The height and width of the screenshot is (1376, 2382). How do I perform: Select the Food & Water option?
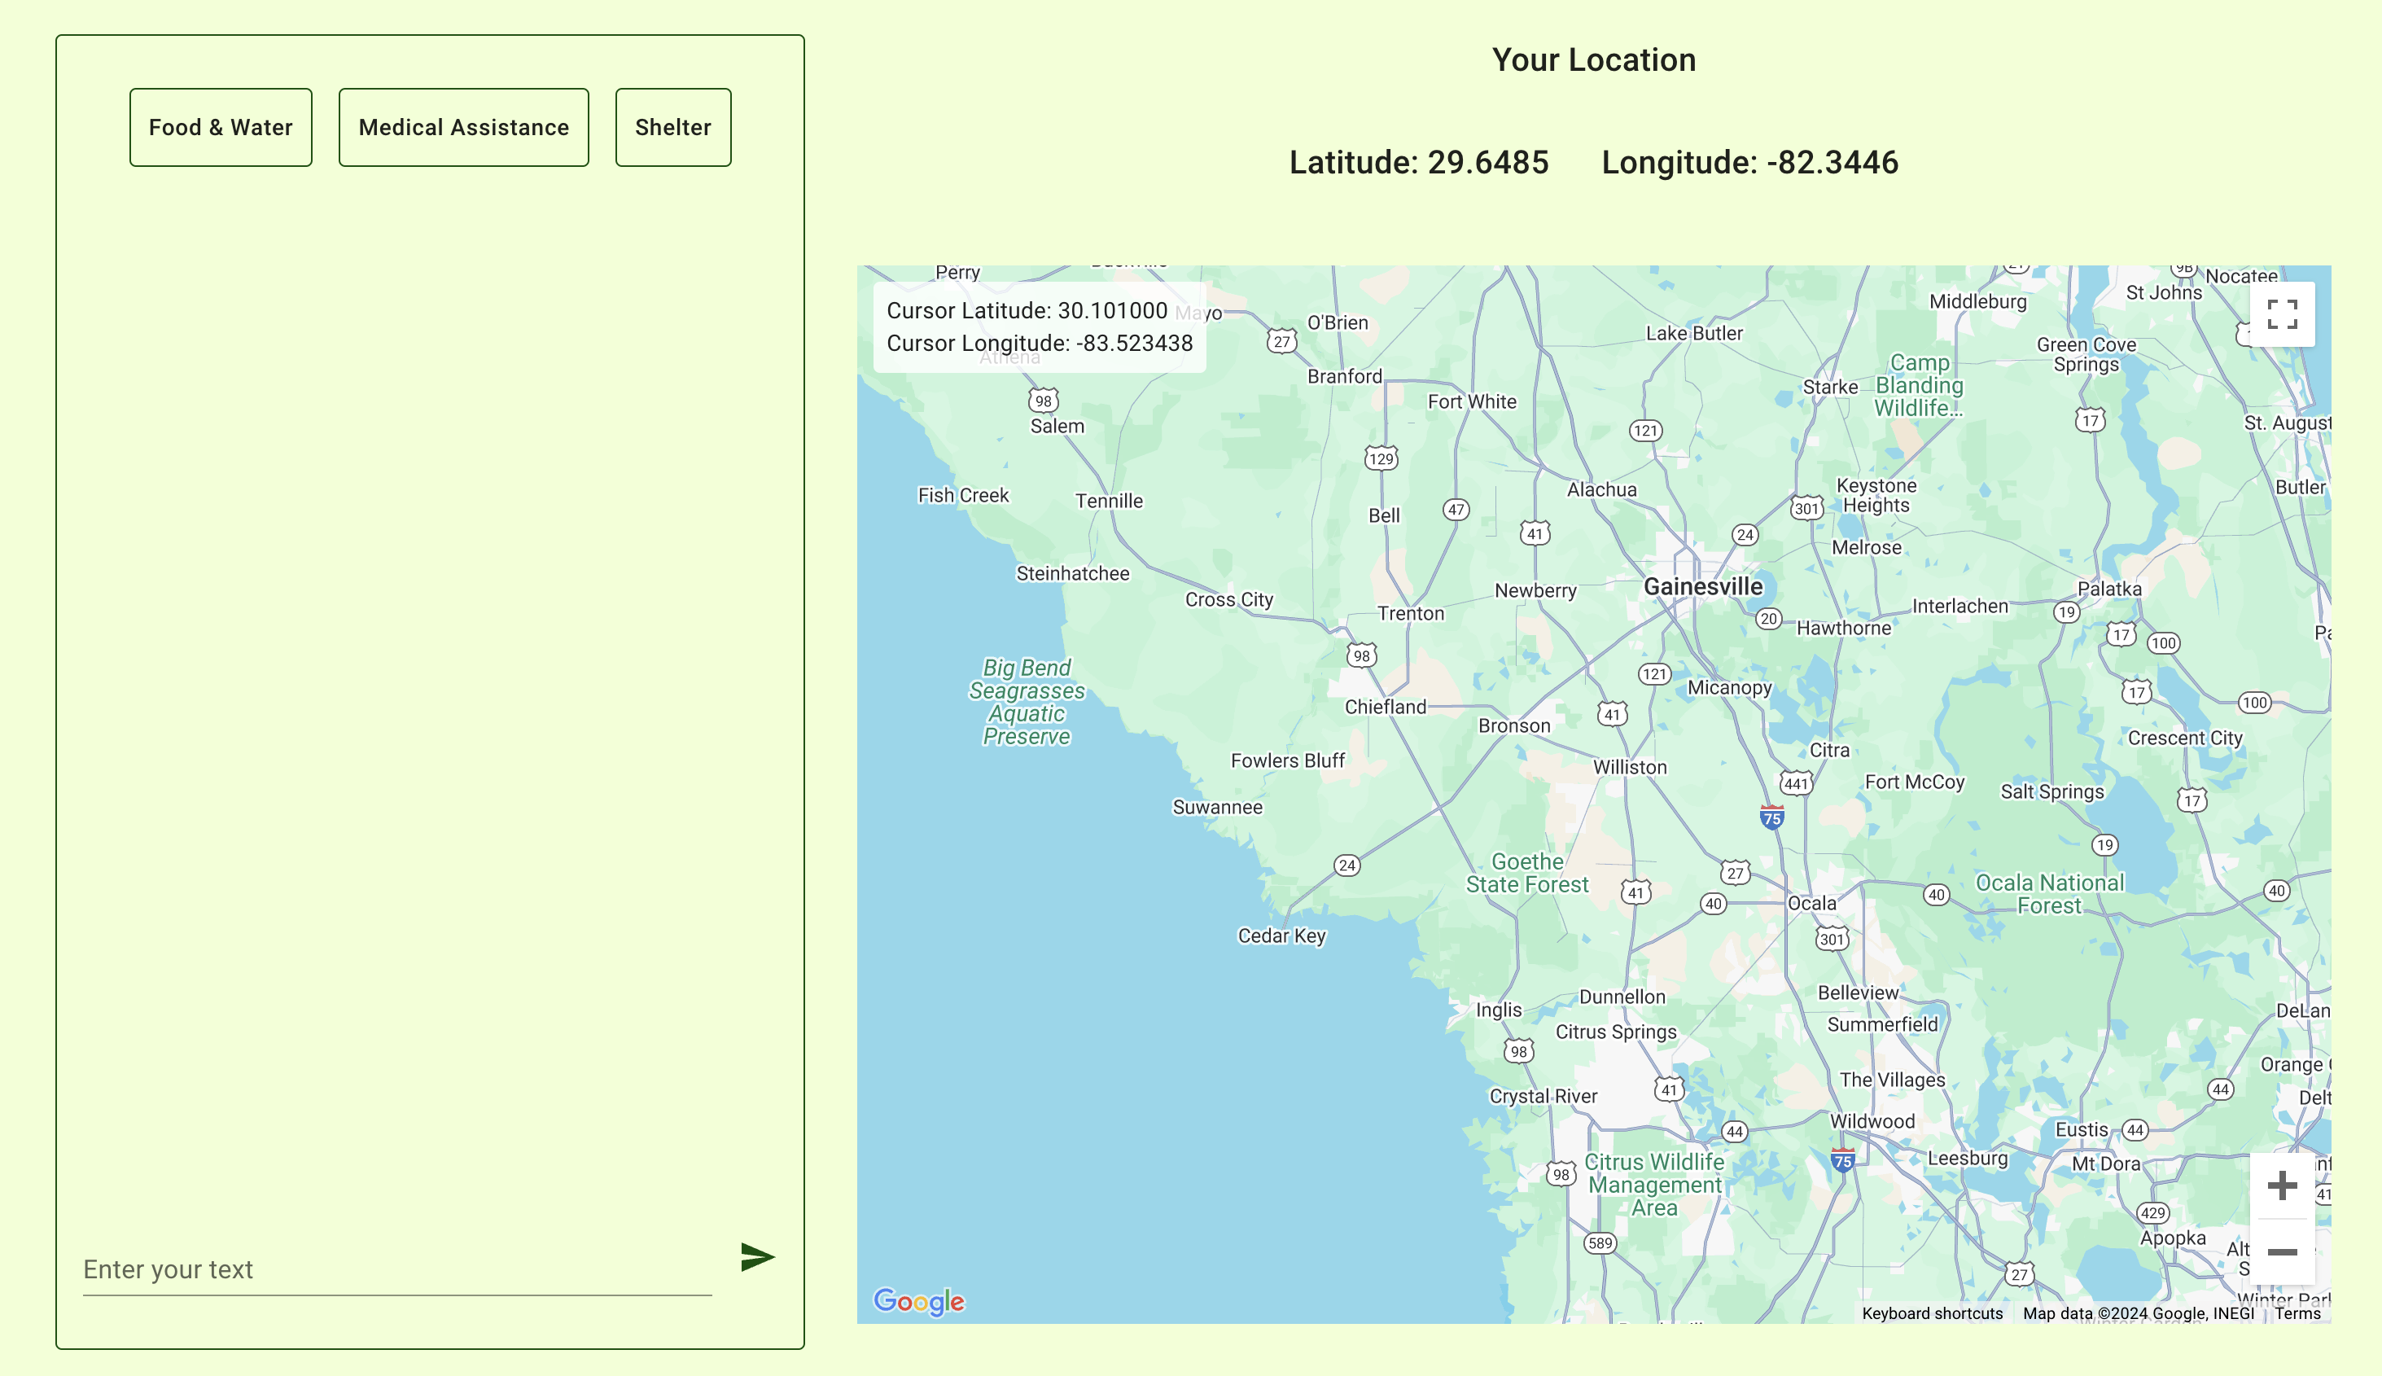click(220, 128)
